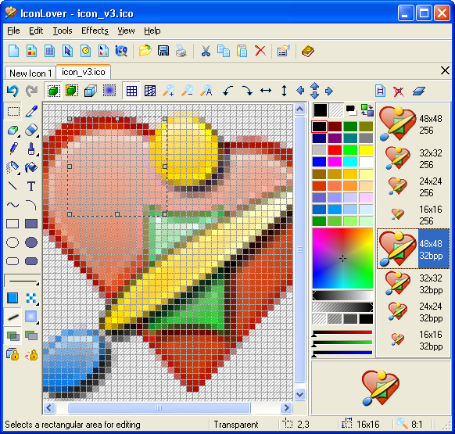Expand the line style dropdown
The image size is (455, 434).
tap(23, 282)
